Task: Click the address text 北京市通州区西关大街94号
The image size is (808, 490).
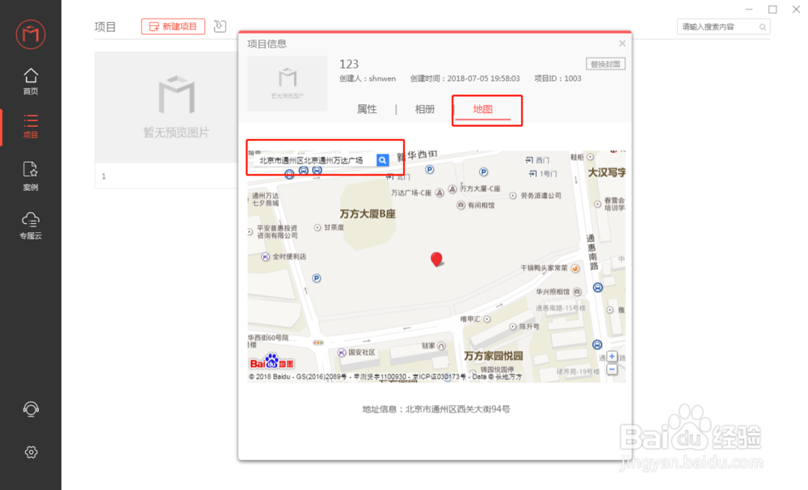Action: [x=457, y=409]
